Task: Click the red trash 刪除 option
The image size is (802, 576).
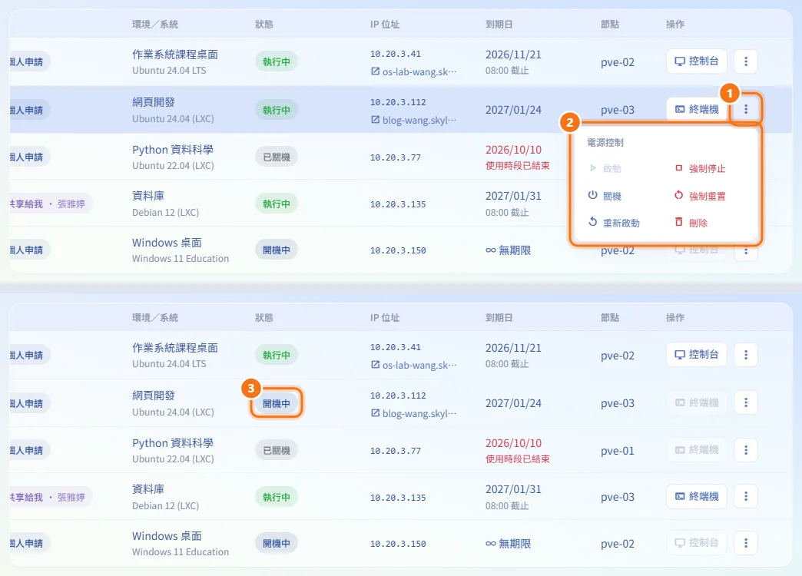Action: [691, 223]
